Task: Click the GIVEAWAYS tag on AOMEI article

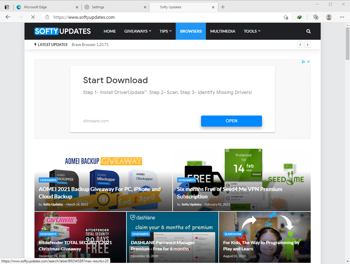Action: (x=48, y=180)
